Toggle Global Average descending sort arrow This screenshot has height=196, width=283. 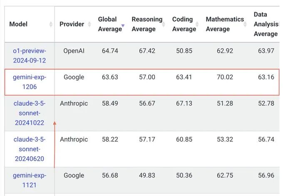coord(123,26)
